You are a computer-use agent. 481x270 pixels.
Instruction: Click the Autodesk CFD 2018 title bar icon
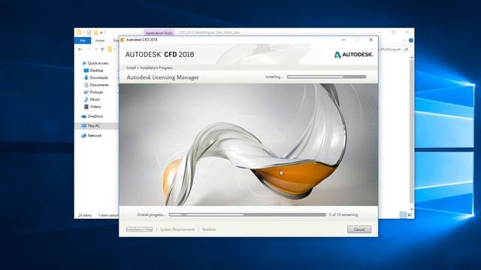click(123, 40)
